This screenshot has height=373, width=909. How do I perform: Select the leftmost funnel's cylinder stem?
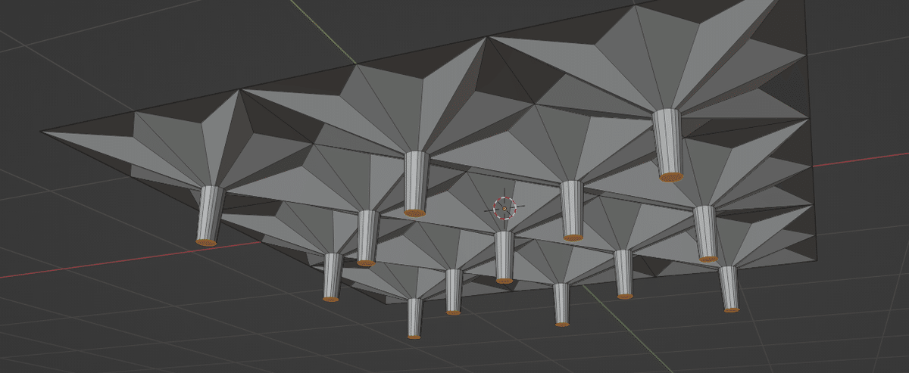[210, 215]
